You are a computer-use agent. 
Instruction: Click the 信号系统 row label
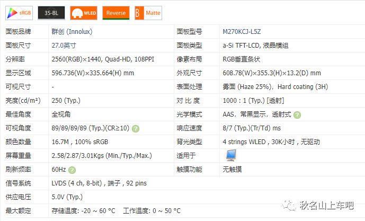point(19,183)
